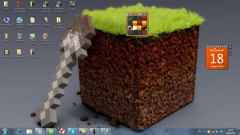
Task: Launch Windows Media Player from taskbar
Action: tap(40, 132)
